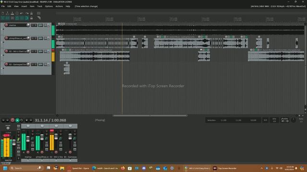Click 02 - Wii U Start Up volume knob
The height and width of the screenshot is (172, 307).
28,51
